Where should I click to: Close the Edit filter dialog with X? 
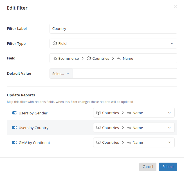point(175,7)
